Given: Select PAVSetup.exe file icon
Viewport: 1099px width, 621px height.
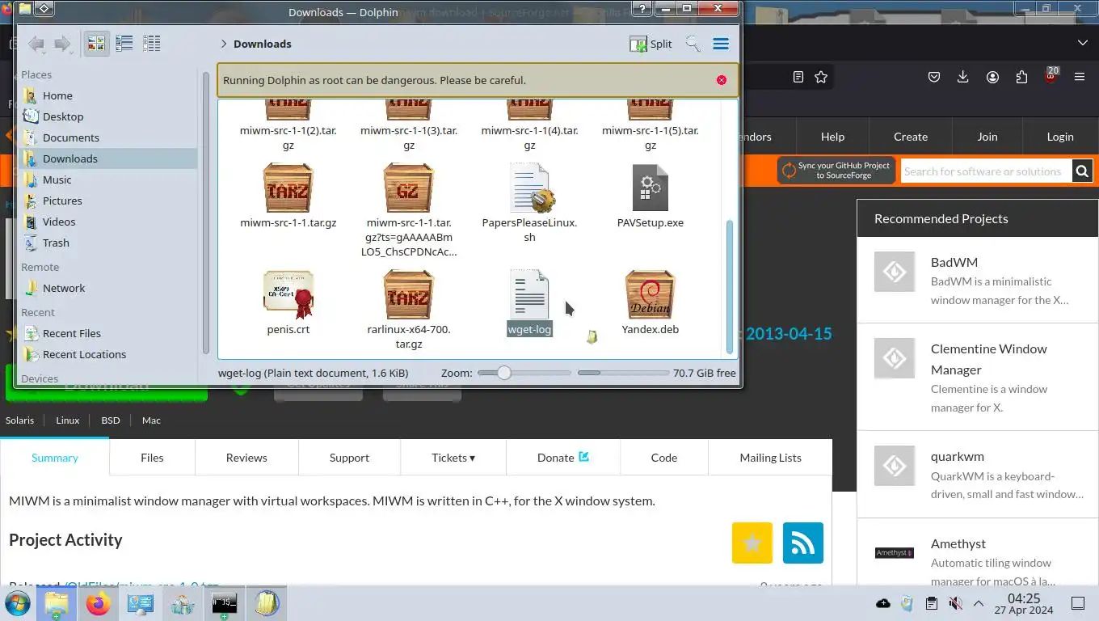Looking at the screenshot, I should pyautogui.click(x=651, y=188).
